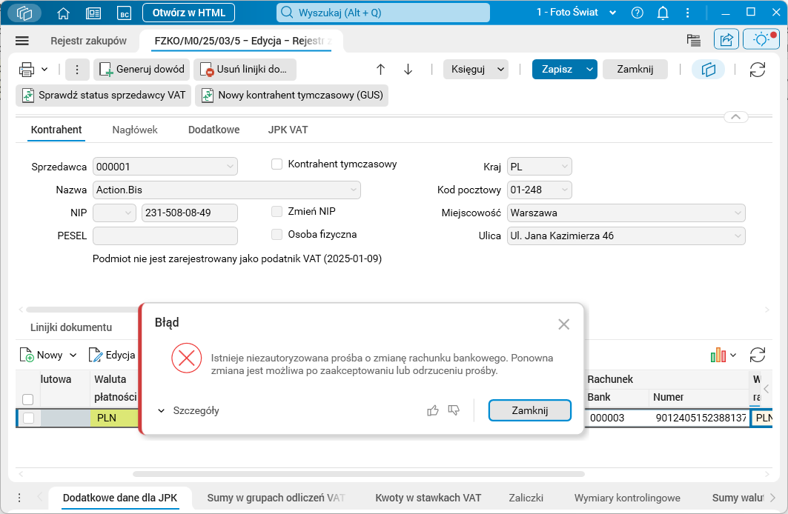Close the Błąd dialog with X
Screen dimensions: 788x514
pyautogui.click(x=564, y=324)
